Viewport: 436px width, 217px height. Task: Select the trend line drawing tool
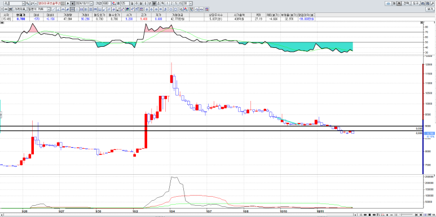(x=54, y=9)
